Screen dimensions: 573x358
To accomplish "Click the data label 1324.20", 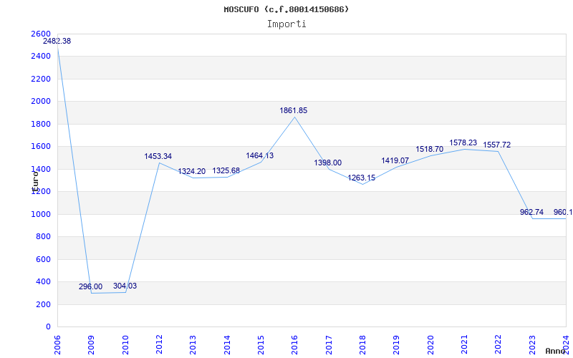I will (191, 171).
